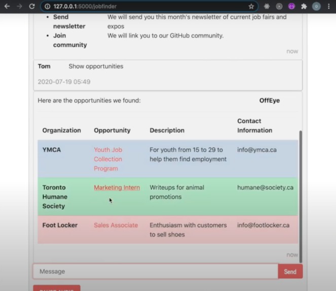This screenshot has width=336, height=291.
Task: Click the timestamp 2020-07-19 05:49
Action: (x=64, y=82)
